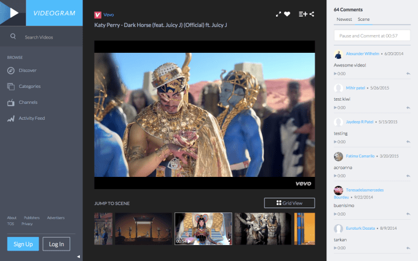
Task: Click the Videogram play logo icon
Action: coord(13,13)
